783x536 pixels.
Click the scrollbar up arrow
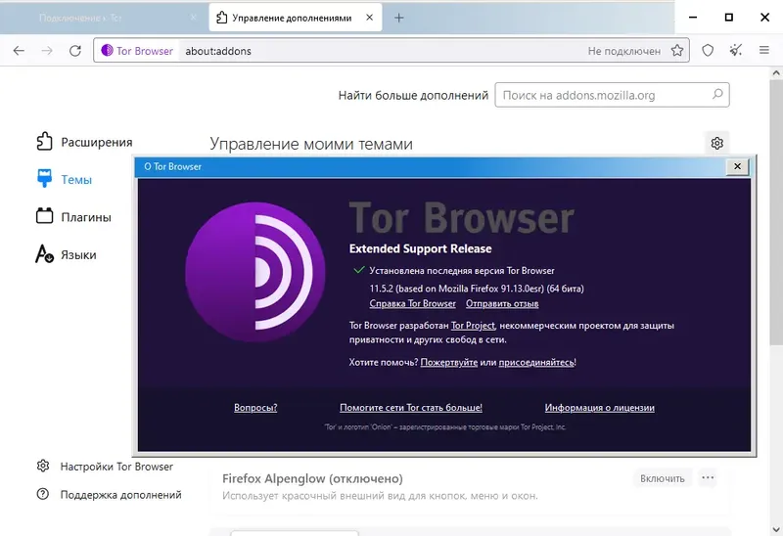click(x=776, y=72)
